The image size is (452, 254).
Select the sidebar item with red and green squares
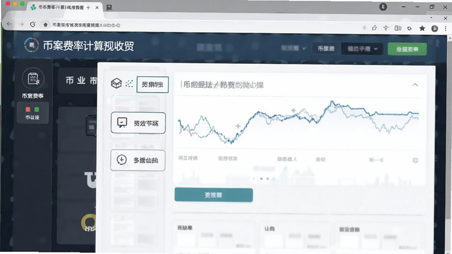coord(32,113)
